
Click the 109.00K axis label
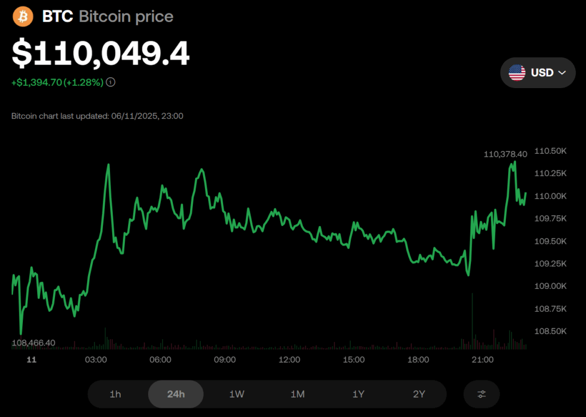click(x=551, y=286)
